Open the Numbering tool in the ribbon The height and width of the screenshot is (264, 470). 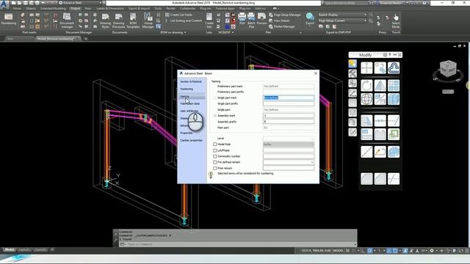point(8,20)
